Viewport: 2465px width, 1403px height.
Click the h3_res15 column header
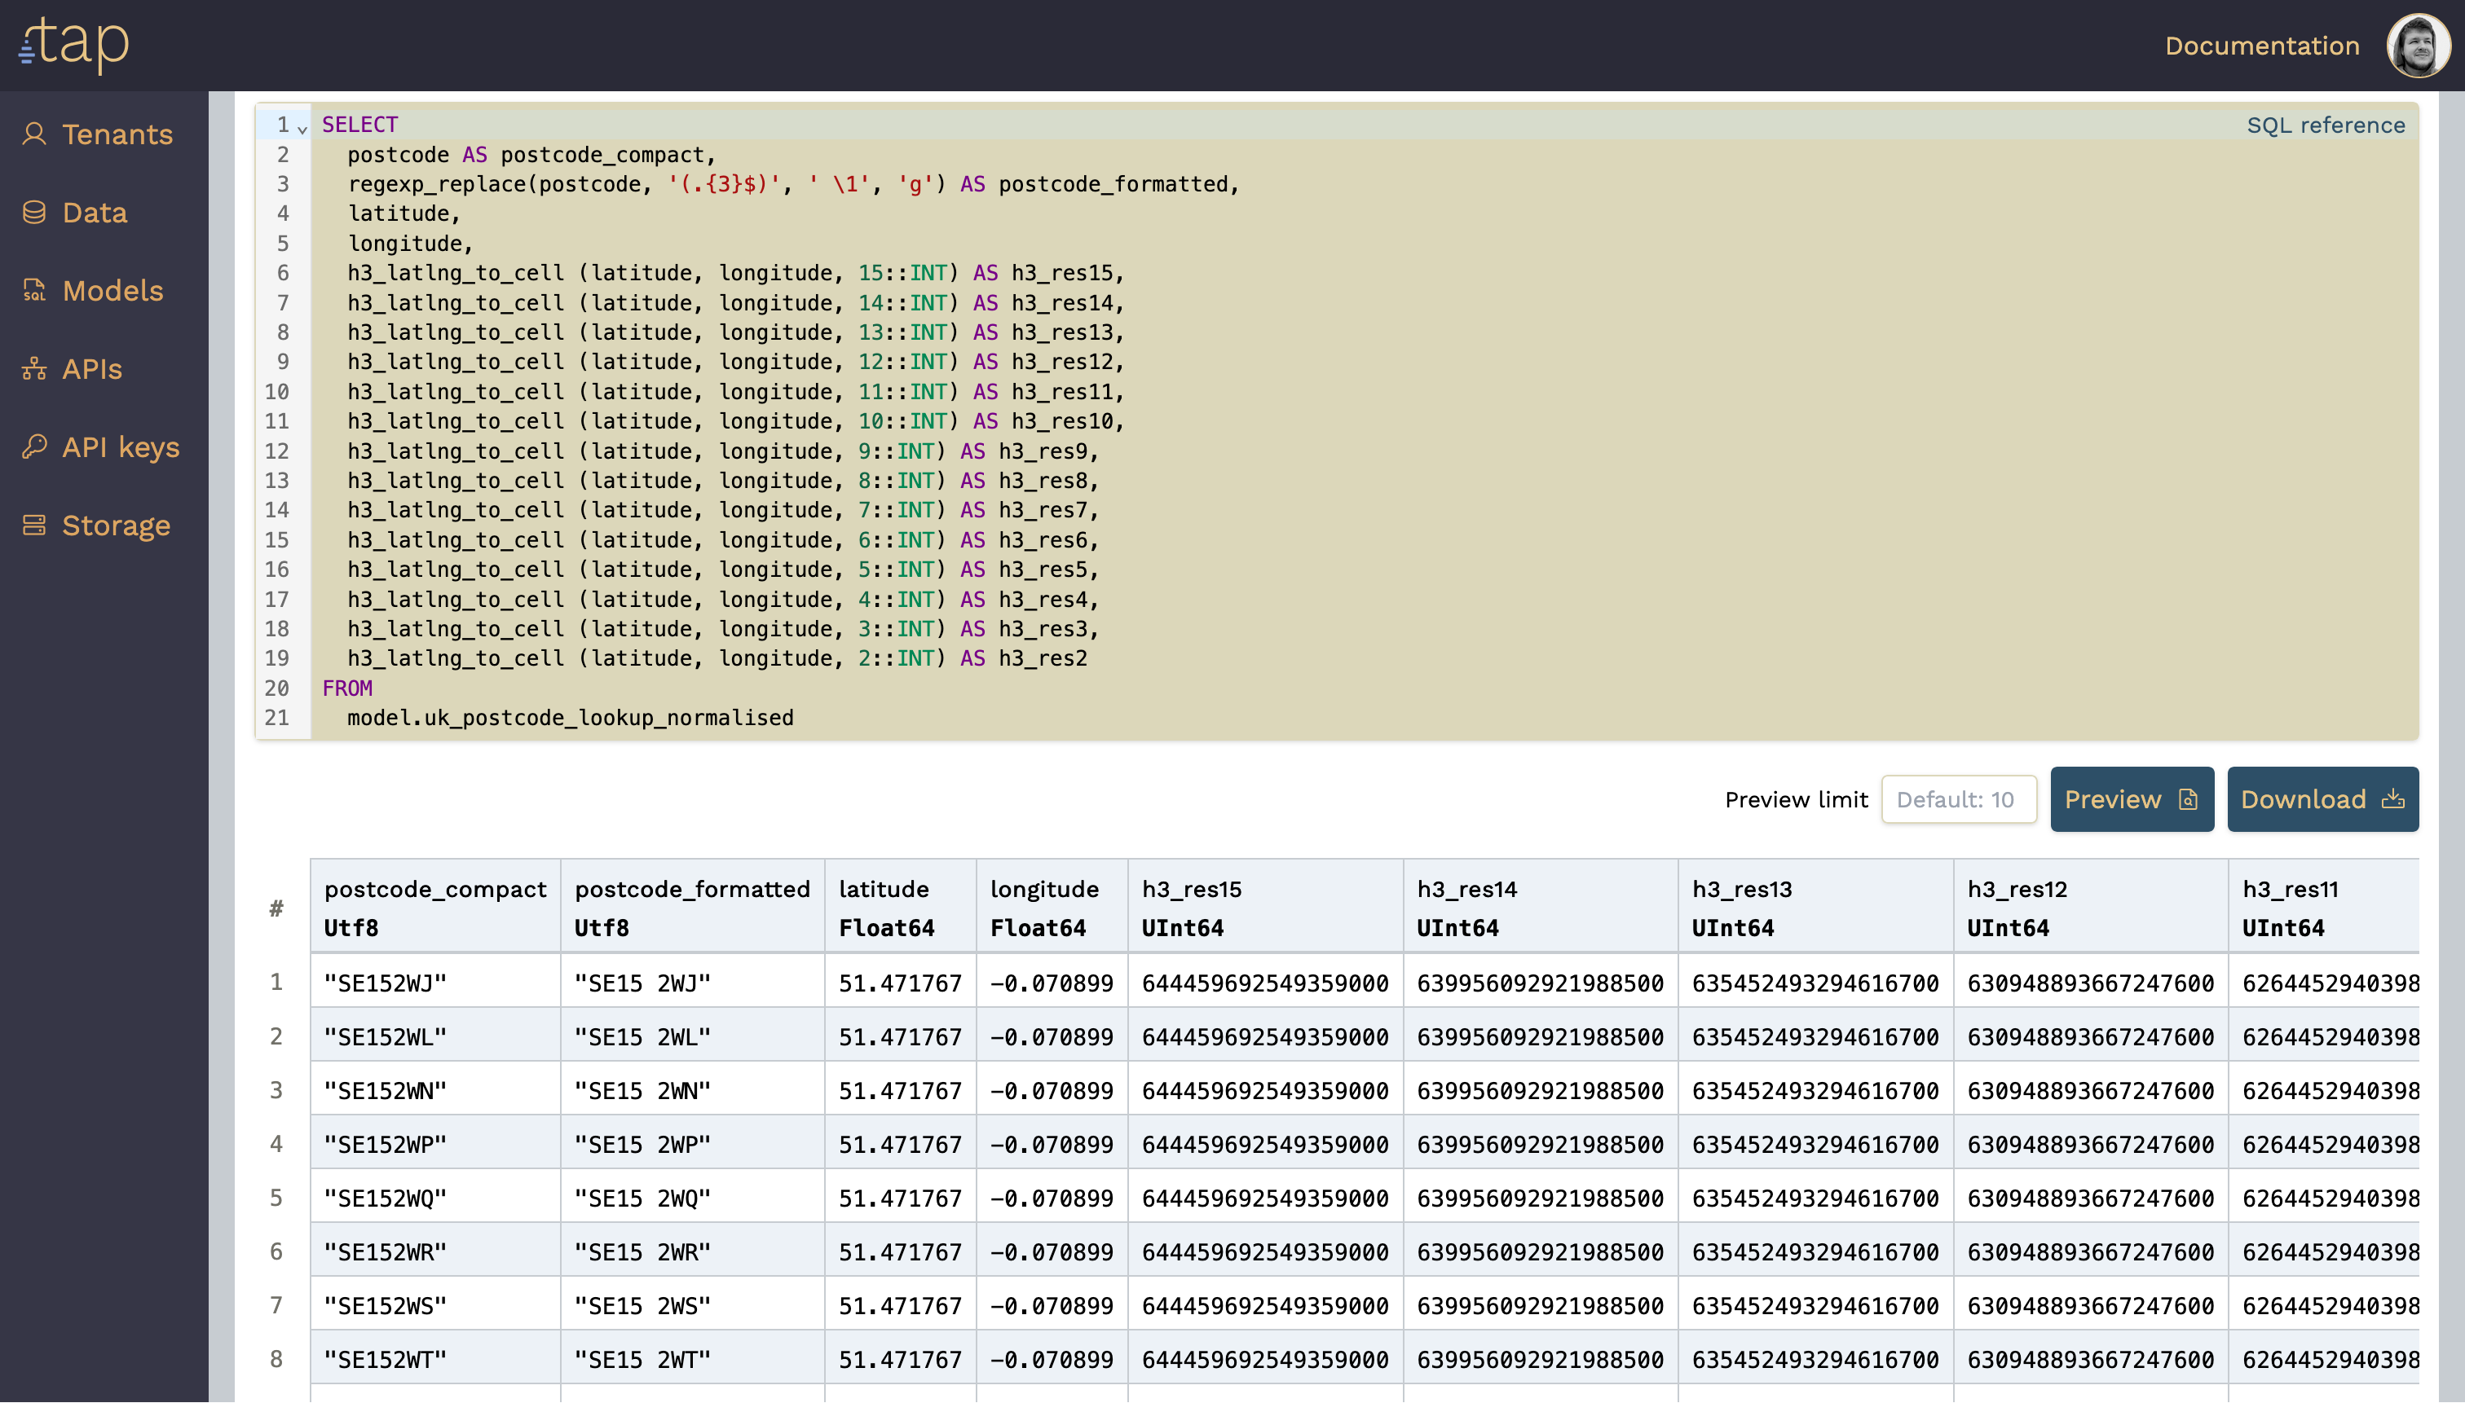[1192, 890]
